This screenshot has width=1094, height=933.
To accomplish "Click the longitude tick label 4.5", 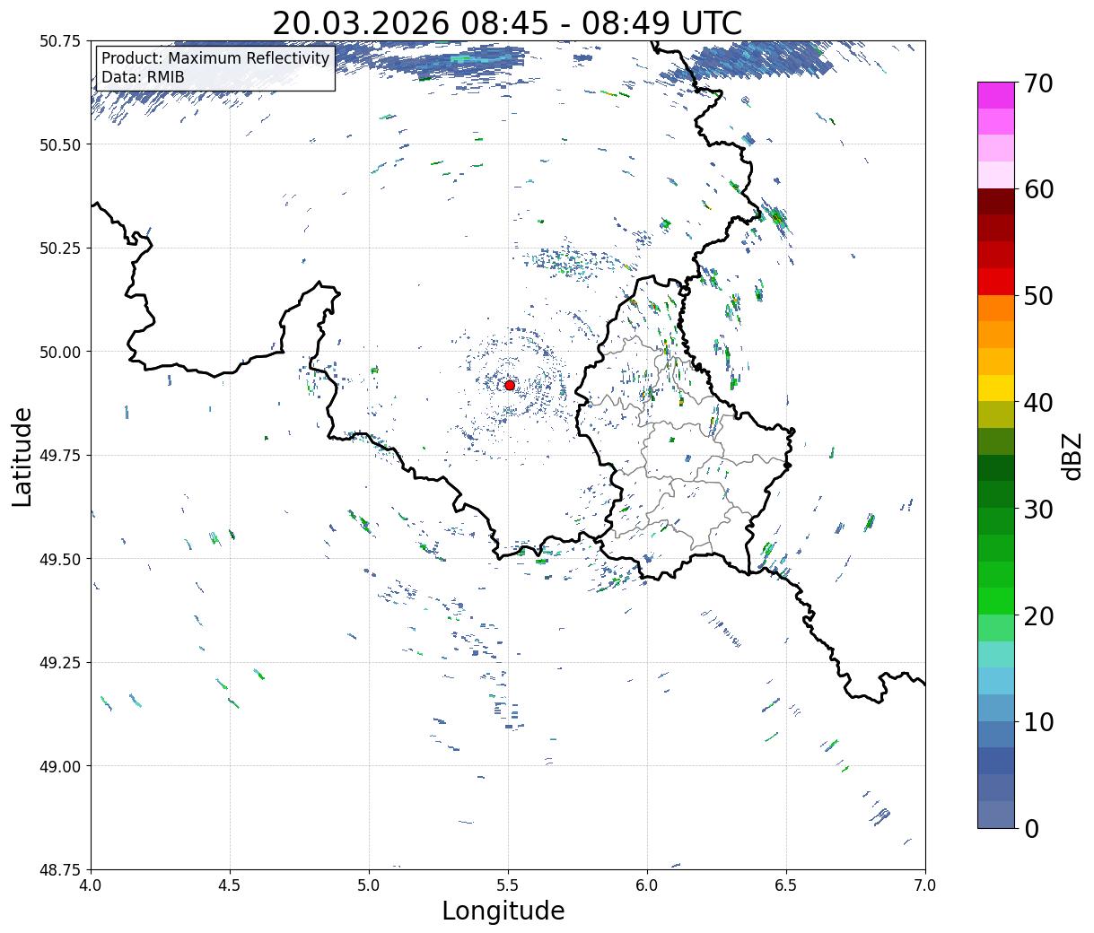I will coord(230,885).
